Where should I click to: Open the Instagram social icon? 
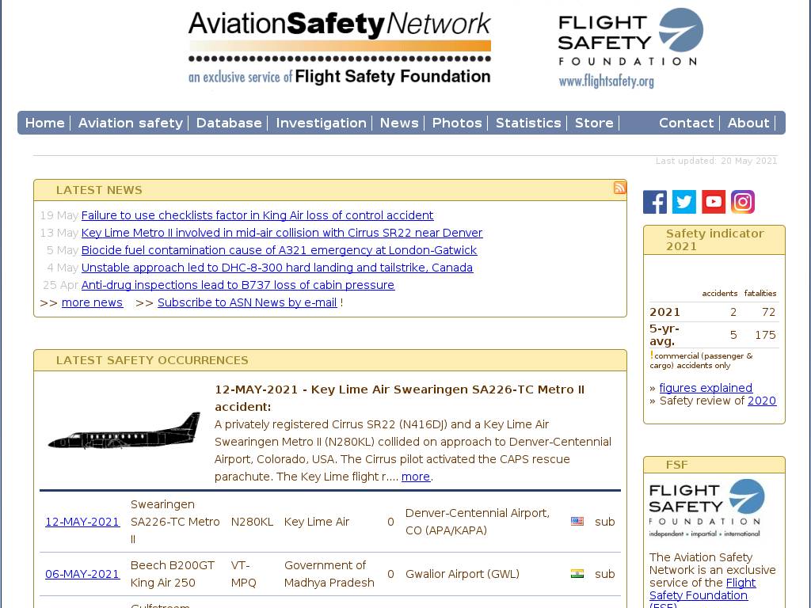[x=743, y=202]
